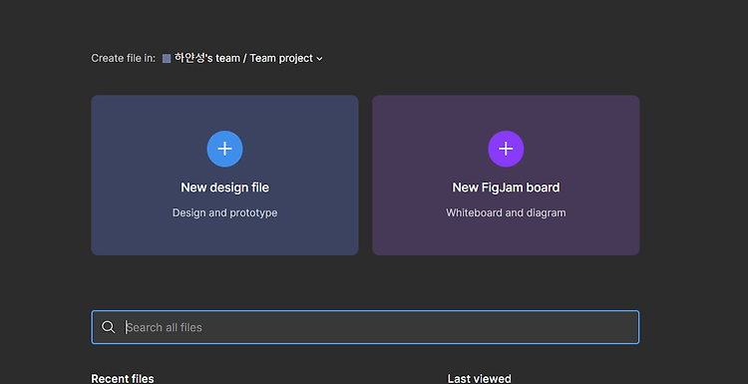
Task: Click the Whiteboard and diagram subtitle
Action: click(x=506, y=212)
